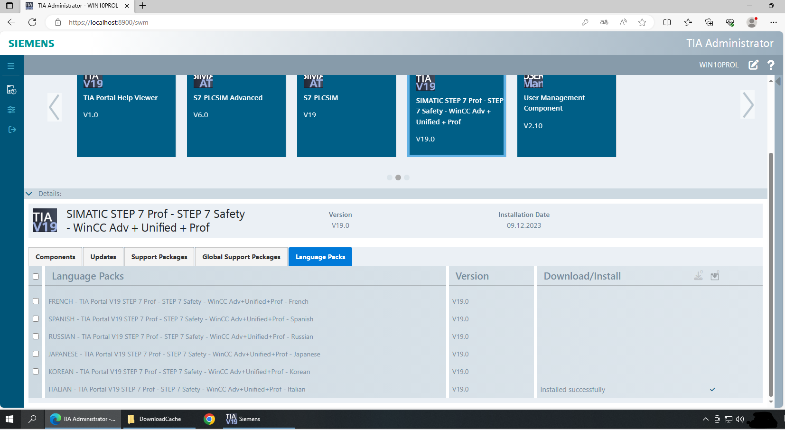The height and width of the screenshot is (430, 785).
Task: Click the batch download icon above Download/Install
Action: (x=698, y=276)
